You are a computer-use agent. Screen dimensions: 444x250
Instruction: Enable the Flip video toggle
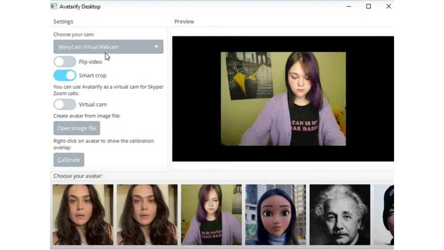(x=65, y=61)
